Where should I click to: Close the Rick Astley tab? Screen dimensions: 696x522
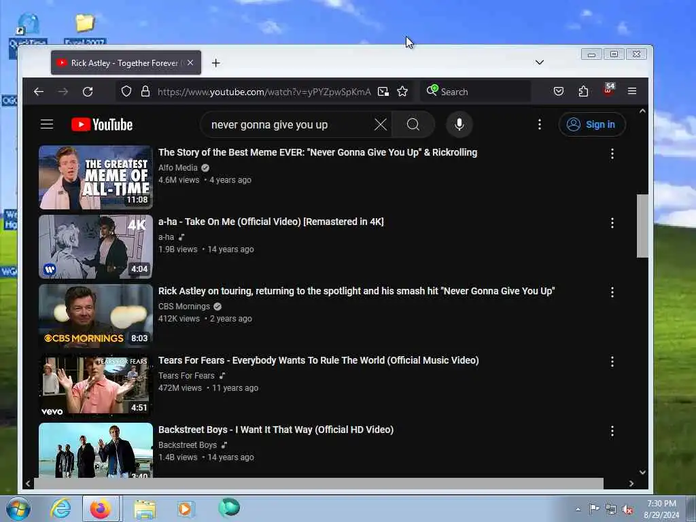(x=190, y=63)
